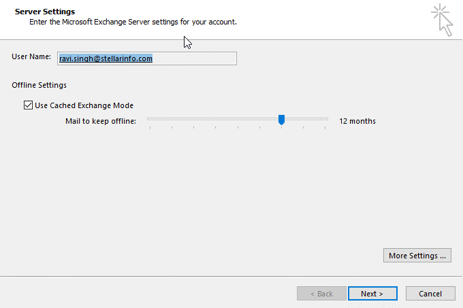Image resolution: width=463 pixels, height=308 pixels.
Task: Cancel the account setup wizard
Action: pos(430,294)
